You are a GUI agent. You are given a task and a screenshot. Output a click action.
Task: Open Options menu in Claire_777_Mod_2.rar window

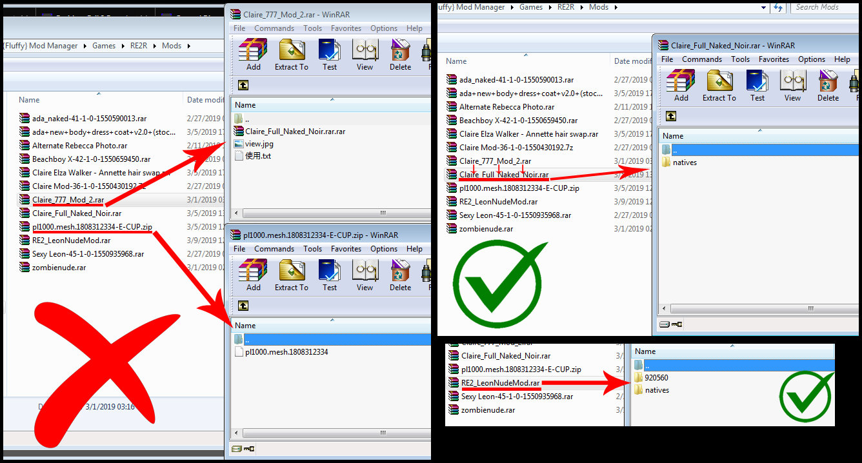pos(384,28)
